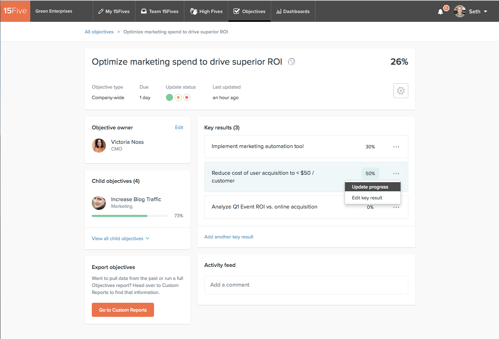The width and height of the screenshot is (499, 339).
Task: Click the 30% progress value
Action: (370, 147)
